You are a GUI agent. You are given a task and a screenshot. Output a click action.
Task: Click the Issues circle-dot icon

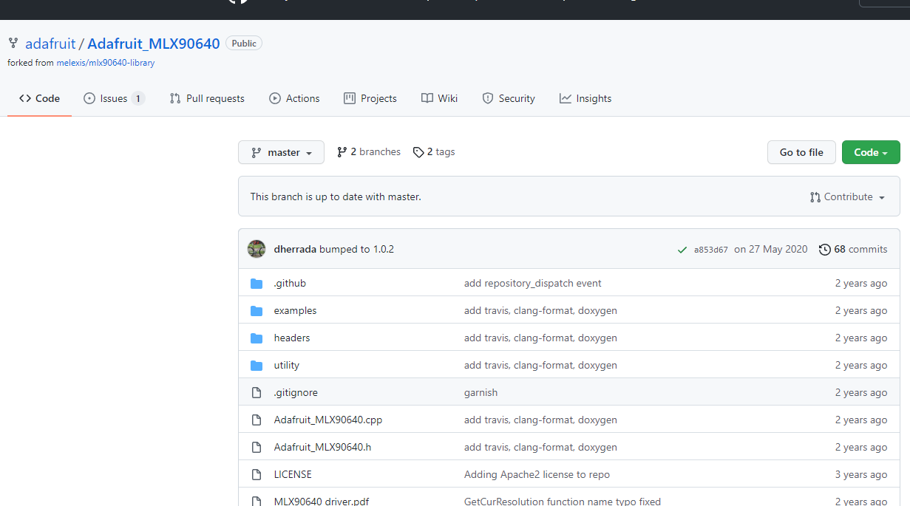(x=89, y=98)
